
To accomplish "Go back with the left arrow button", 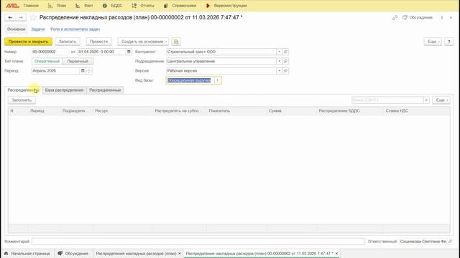I will 10,17.
